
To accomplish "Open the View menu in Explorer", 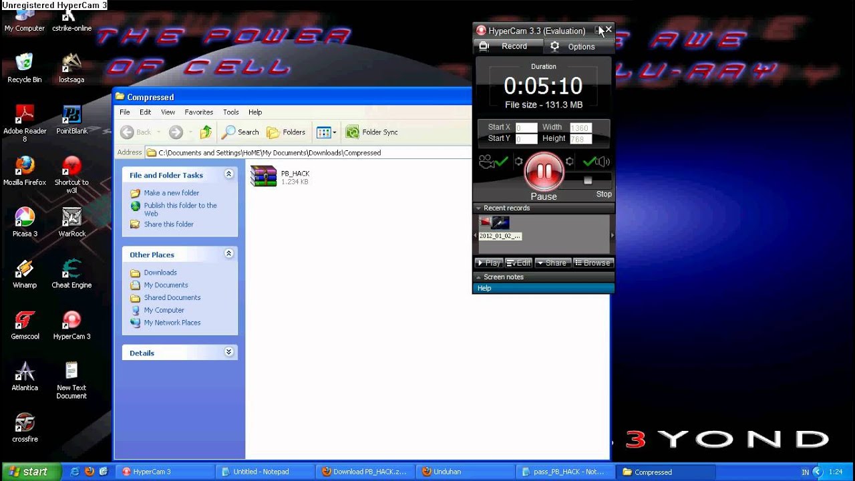I will (x=168, y=112).
